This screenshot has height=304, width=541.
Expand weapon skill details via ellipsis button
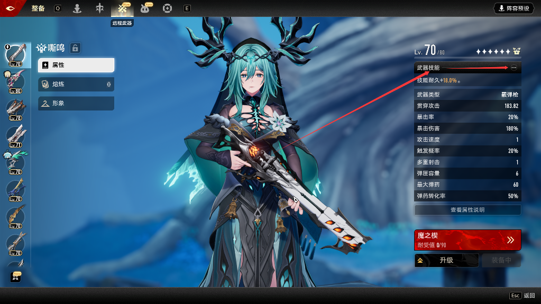[x=514, y=68]
